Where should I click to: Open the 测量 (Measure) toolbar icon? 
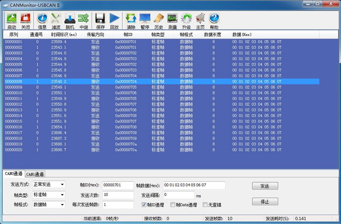(x=172, y=19)
